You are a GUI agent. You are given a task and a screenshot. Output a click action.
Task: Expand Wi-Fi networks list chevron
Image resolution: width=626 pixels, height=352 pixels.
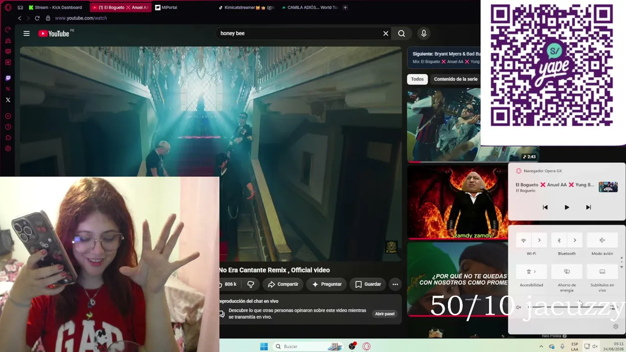pyautogui.click(x=539, y=240)
